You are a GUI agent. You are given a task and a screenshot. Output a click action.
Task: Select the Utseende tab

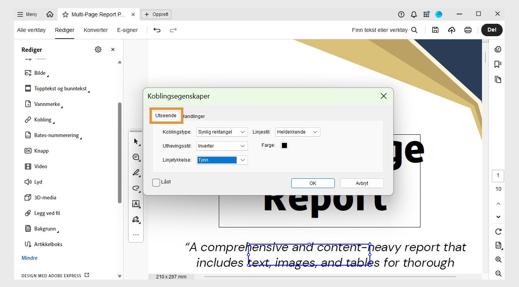(x=166, y=116)
